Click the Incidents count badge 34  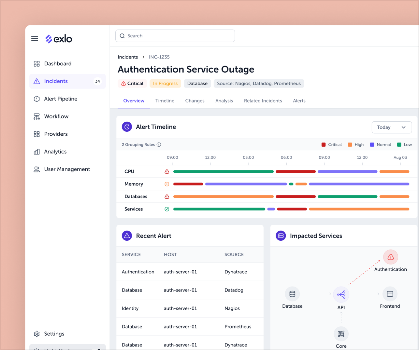coord(97,81)
